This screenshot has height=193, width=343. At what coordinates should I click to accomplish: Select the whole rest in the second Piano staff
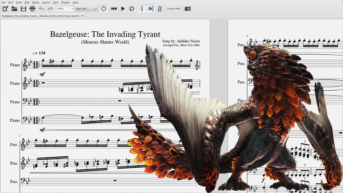click(43, 83)
